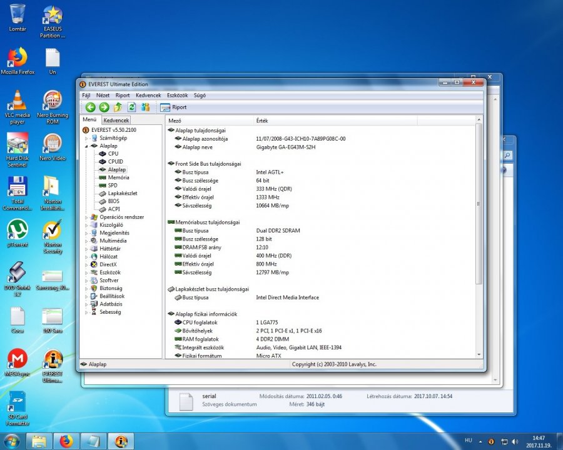The image size is (563, 450).
Task: Click the Érték column header
Action: (x=263, y=120)
